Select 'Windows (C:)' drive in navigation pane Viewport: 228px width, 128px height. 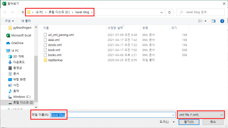19,97
